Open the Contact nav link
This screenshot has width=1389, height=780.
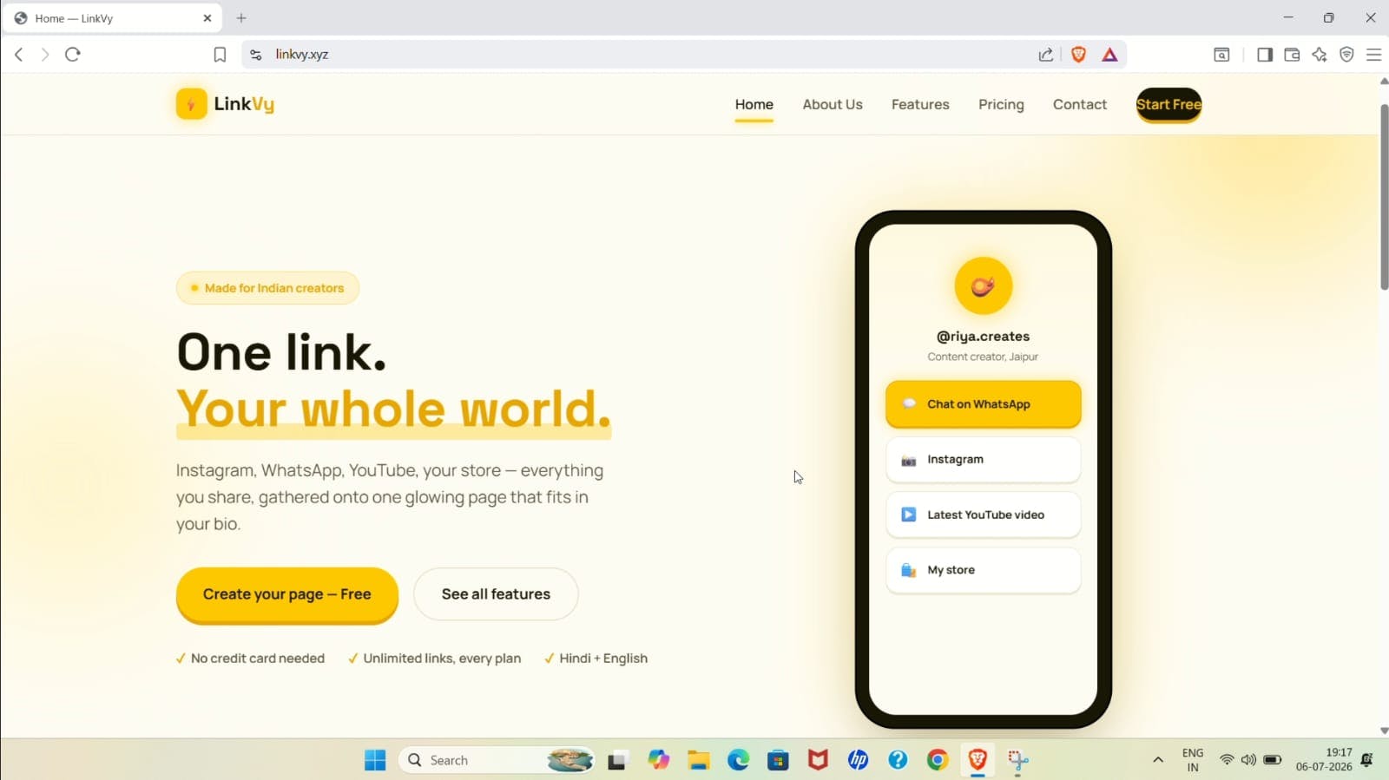coord(1080,104)
